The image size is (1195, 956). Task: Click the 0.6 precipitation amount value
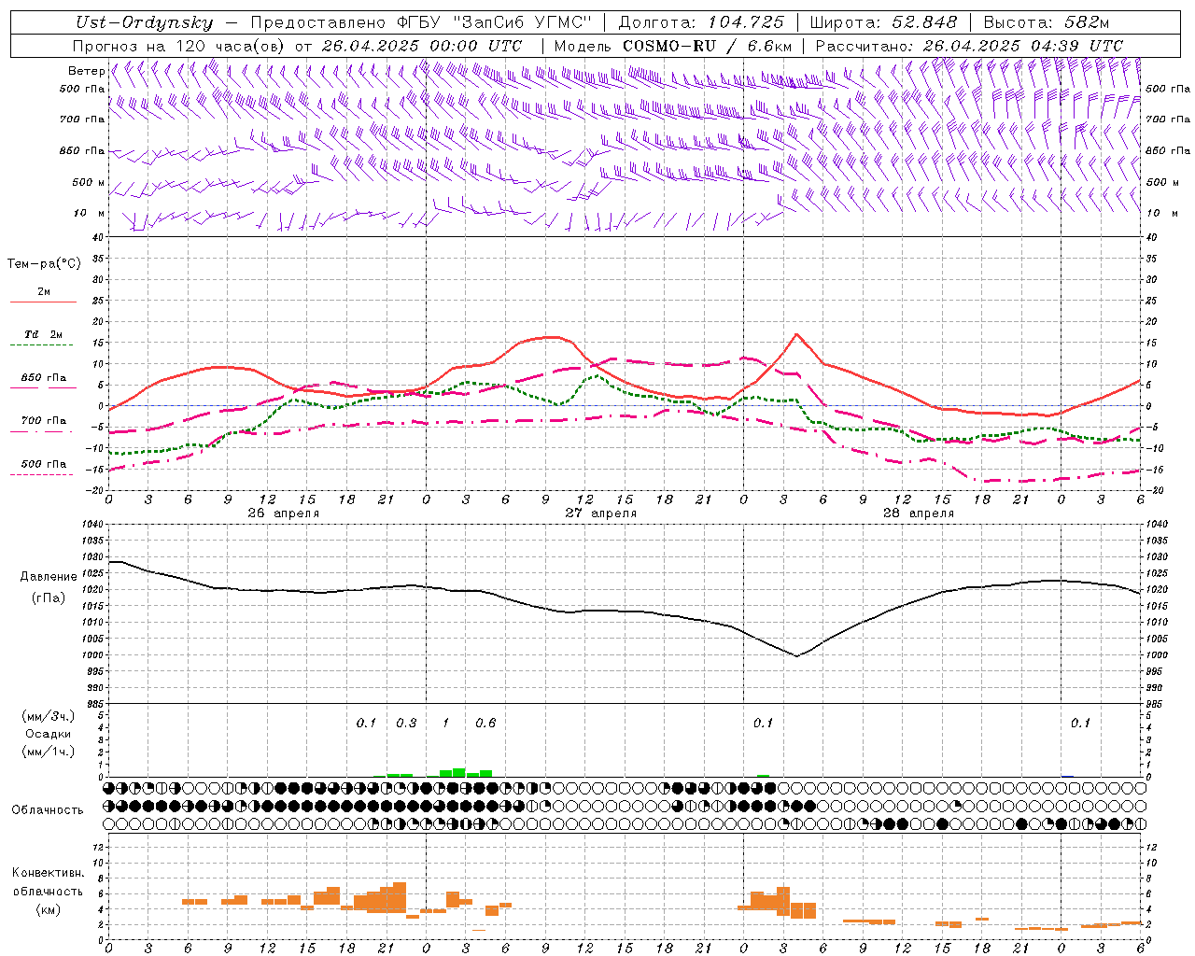[485, 723]
